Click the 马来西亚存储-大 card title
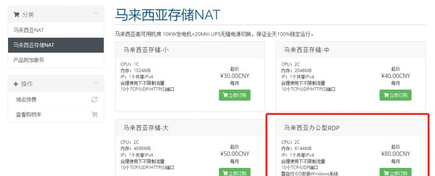435x176 pixels. coord(146,128)
